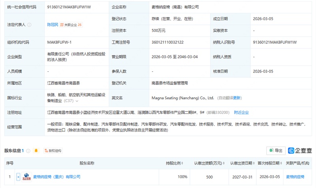Click the info icon beside 法定代表人

coord(29,24)
